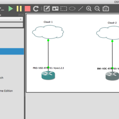The image size is (119, 119).
Task: Click the device filter input field
Action: coord(11,25)
